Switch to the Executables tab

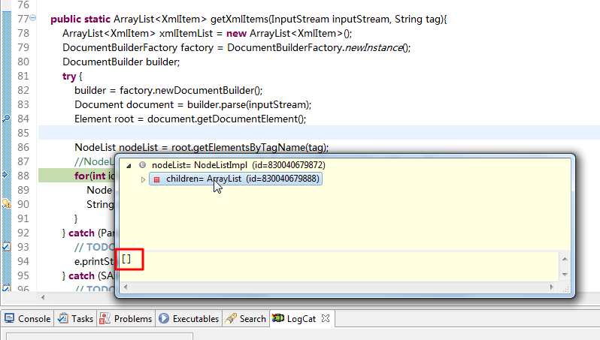[x=189, y=318]
